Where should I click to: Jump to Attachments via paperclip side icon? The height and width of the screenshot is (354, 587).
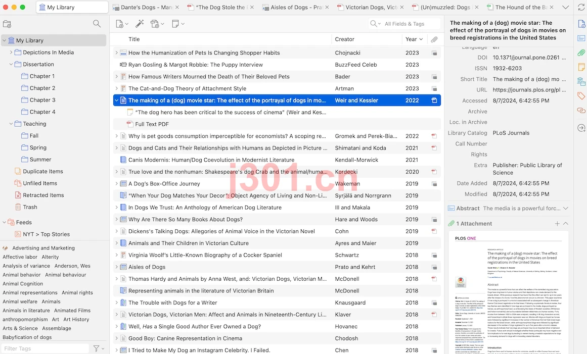point(581,53)
